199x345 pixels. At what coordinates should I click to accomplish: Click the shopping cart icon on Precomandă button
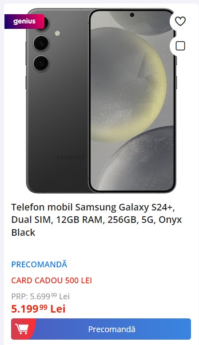point(22,329)
